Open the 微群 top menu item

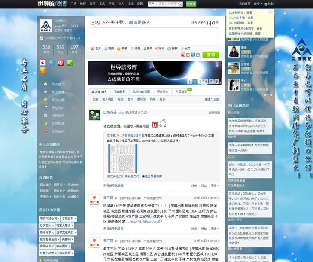pos(83,4)
